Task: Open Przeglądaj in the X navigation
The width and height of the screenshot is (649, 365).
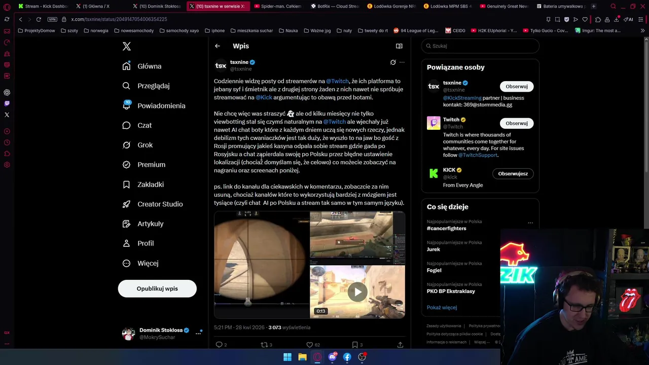Action: coord(147,86)
